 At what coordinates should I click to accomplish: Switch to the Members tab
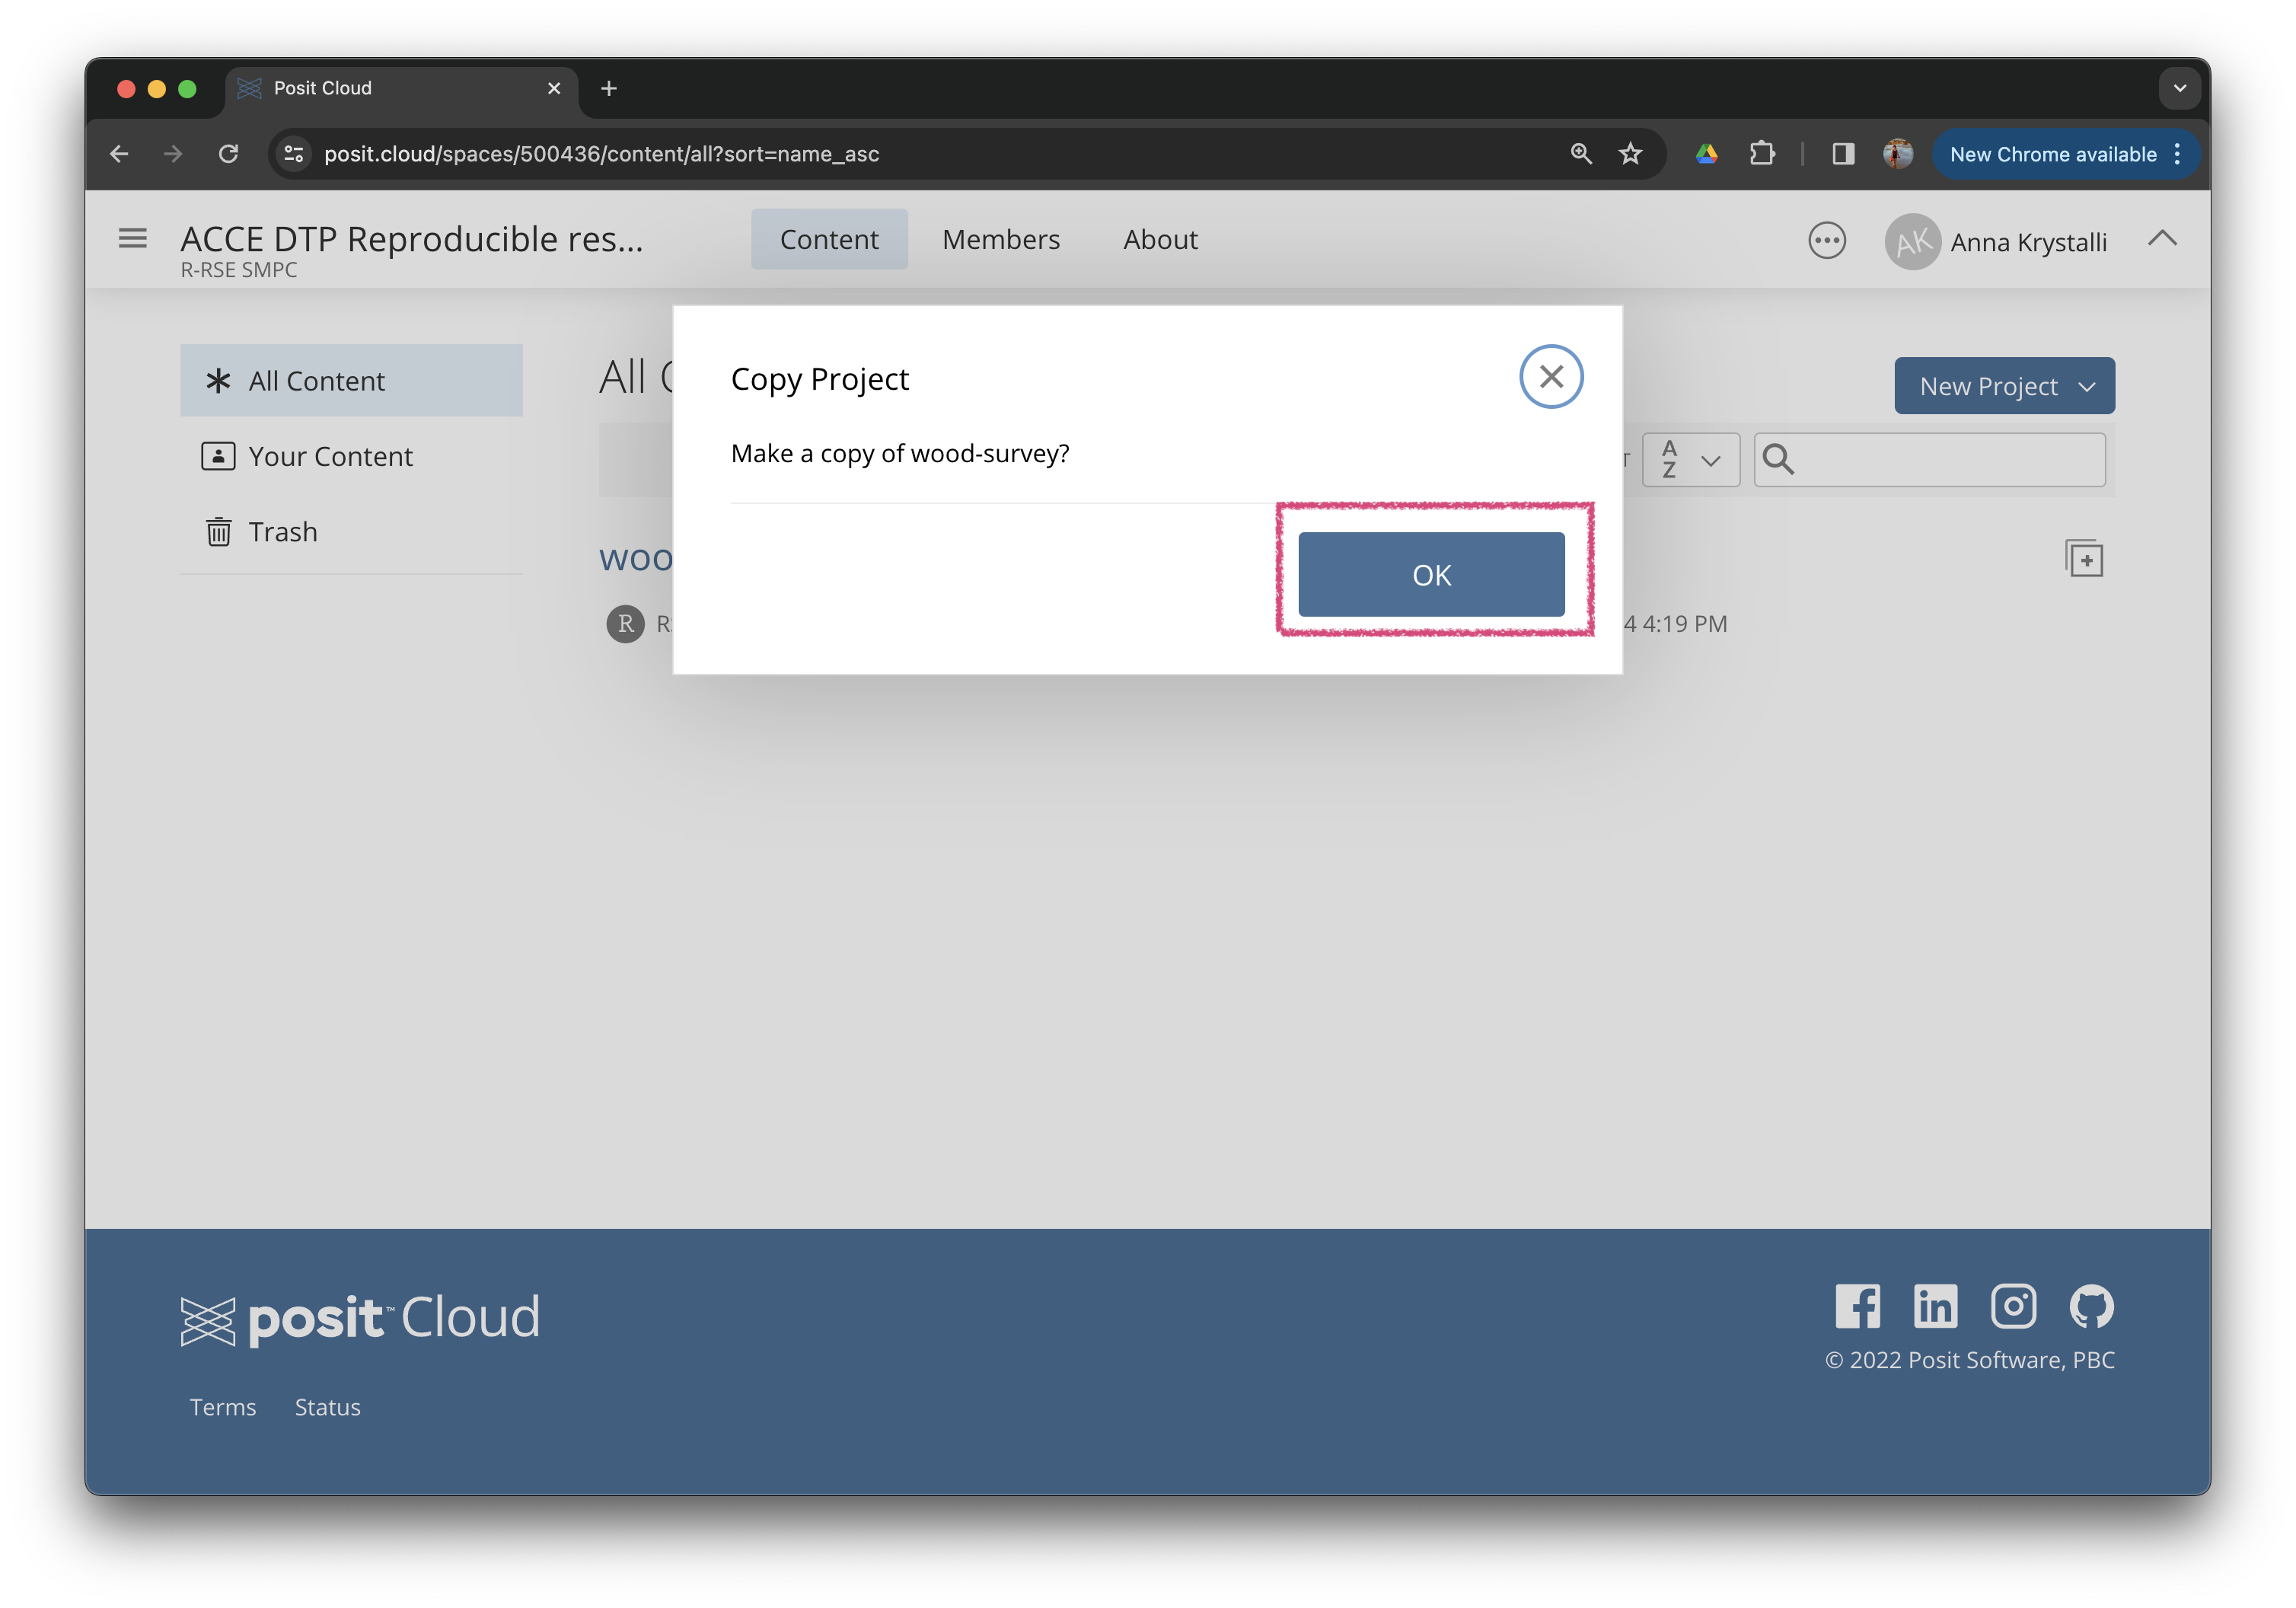[1001, 239]
